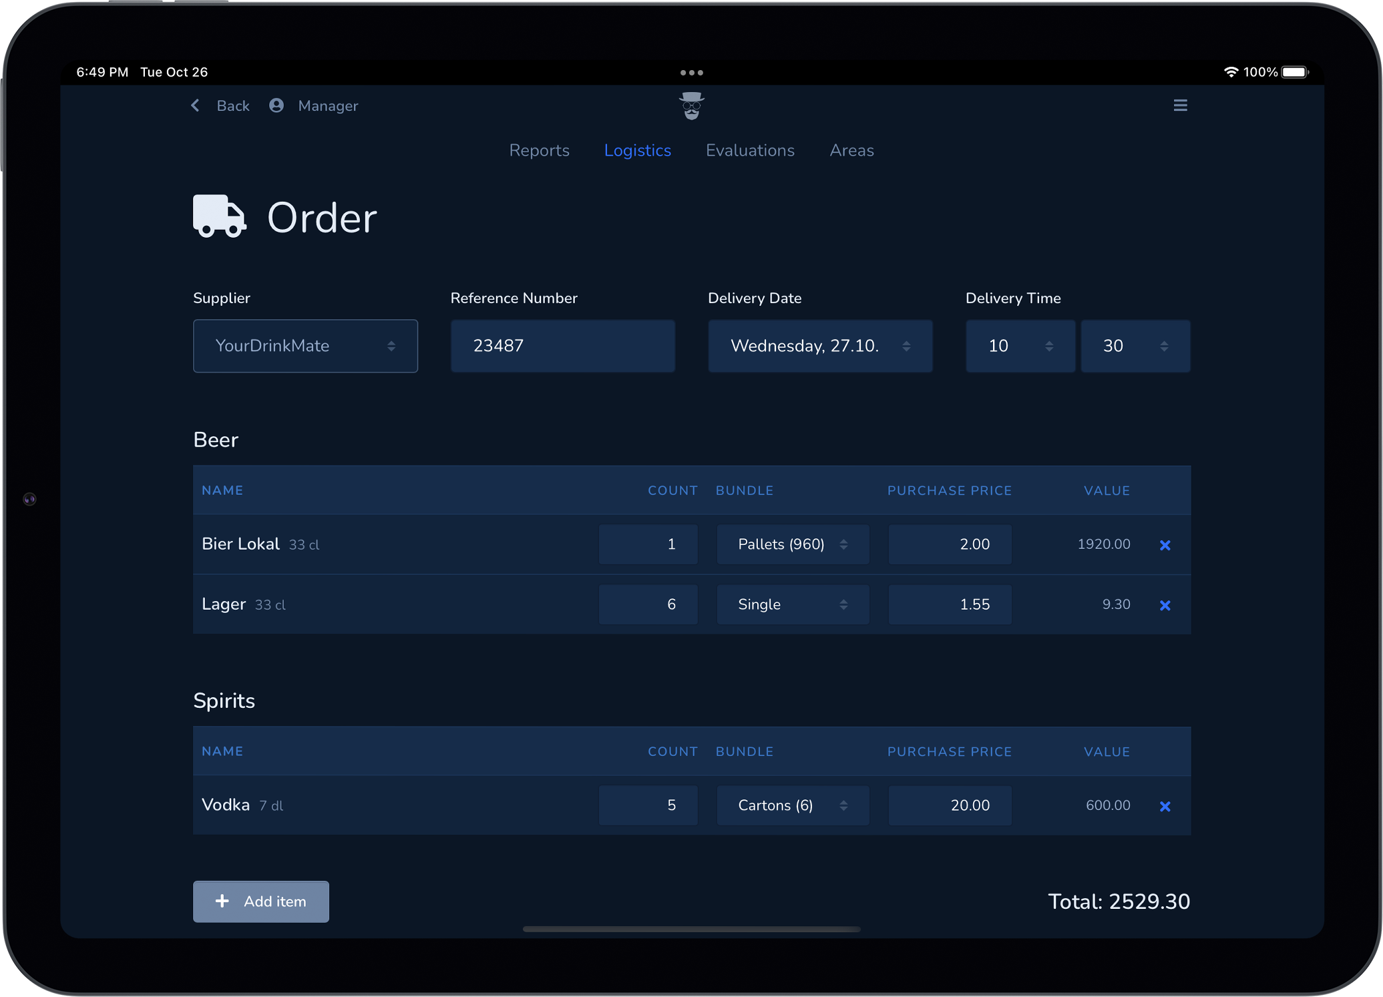
Task: Switch to the Evaluations tab
Action: click(750, 150)
